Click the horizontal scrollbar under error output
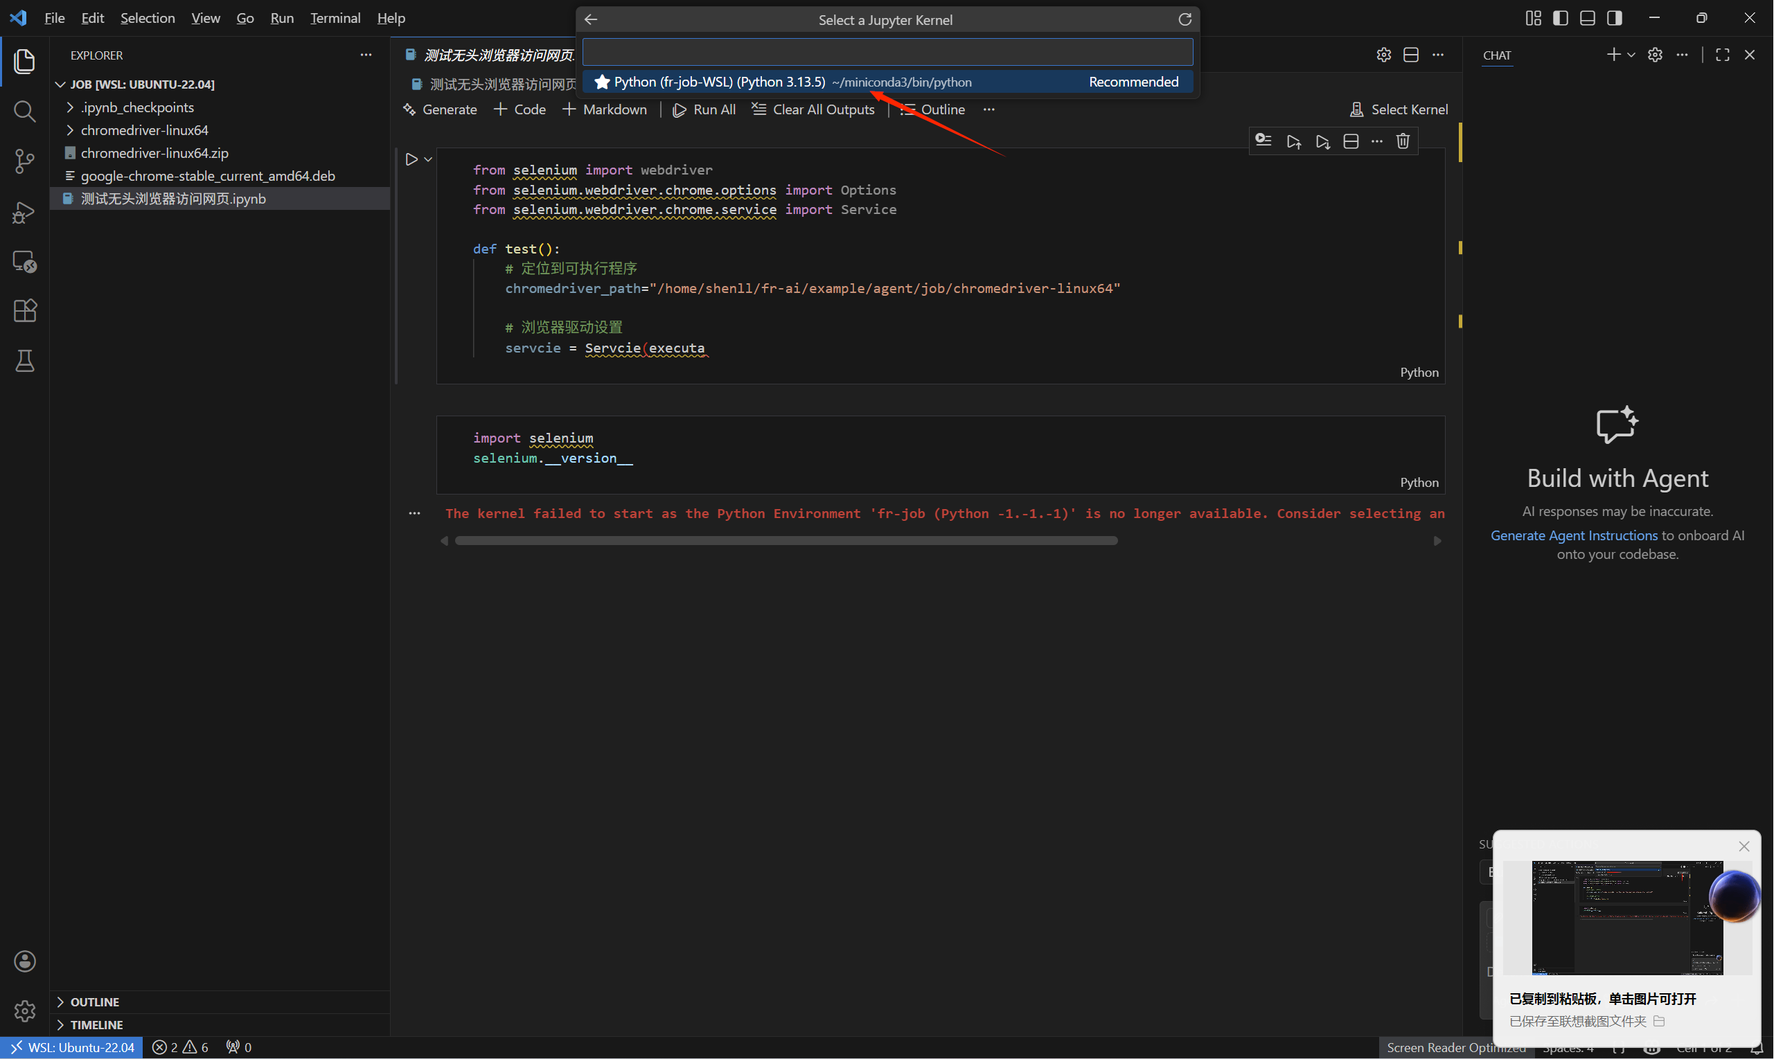The width and height of the screenshot is (1774, 1059). click(785, 541)
